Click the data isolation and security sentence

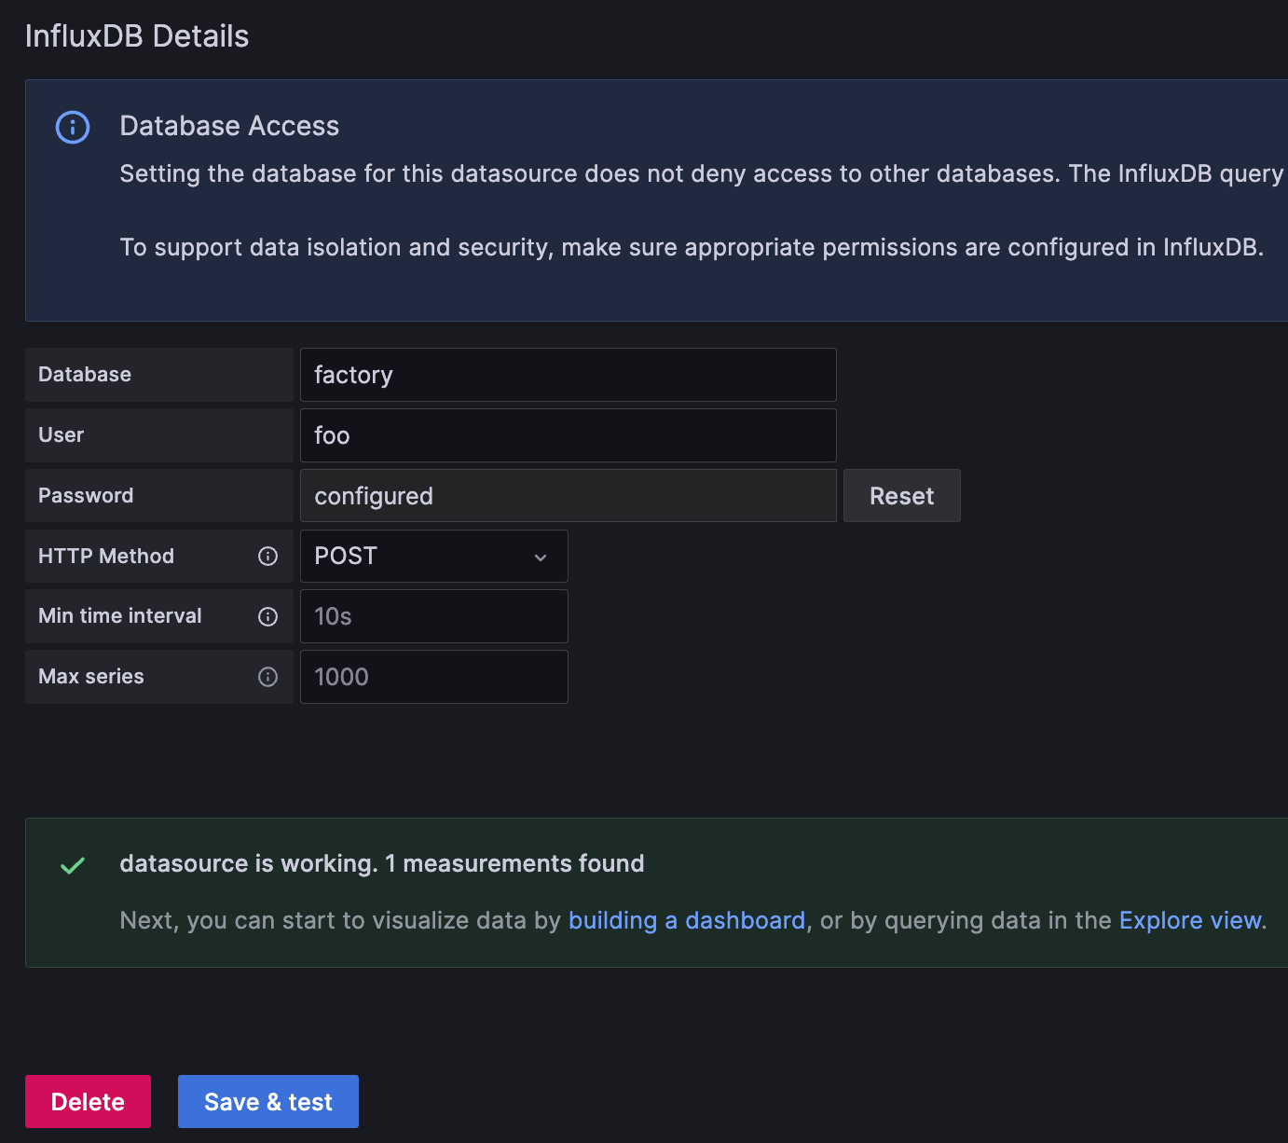(692, 247)
